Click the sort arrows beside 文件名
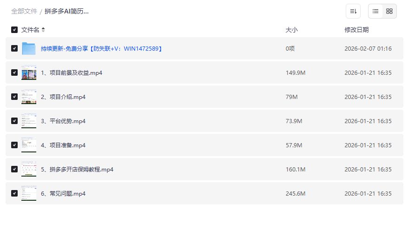Viewport: 408px width, 230px height. coord(43,30)
